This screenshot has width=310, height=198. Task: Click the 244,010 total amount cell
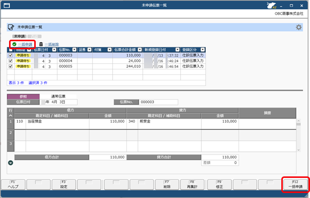(127, 66)
